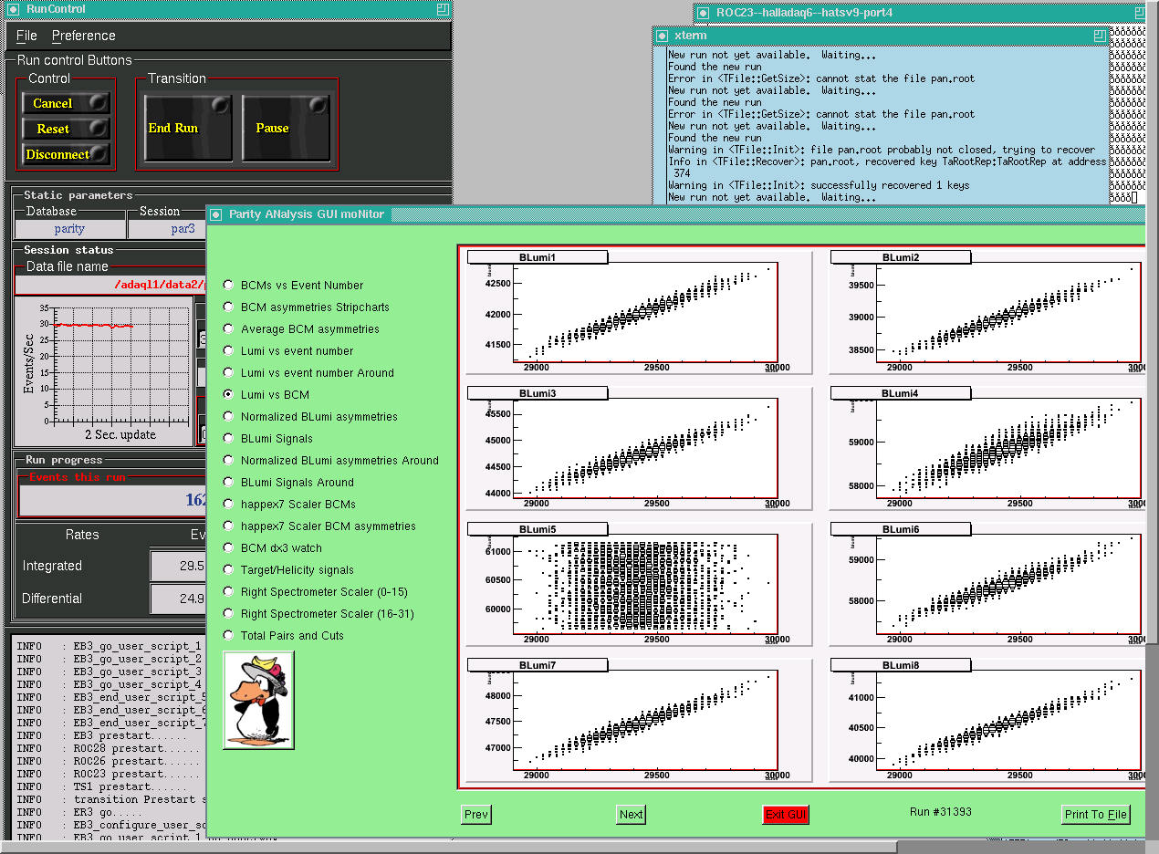The image size is (1159, 854).
Task: Click Events this run counter field
Action: 113,500
